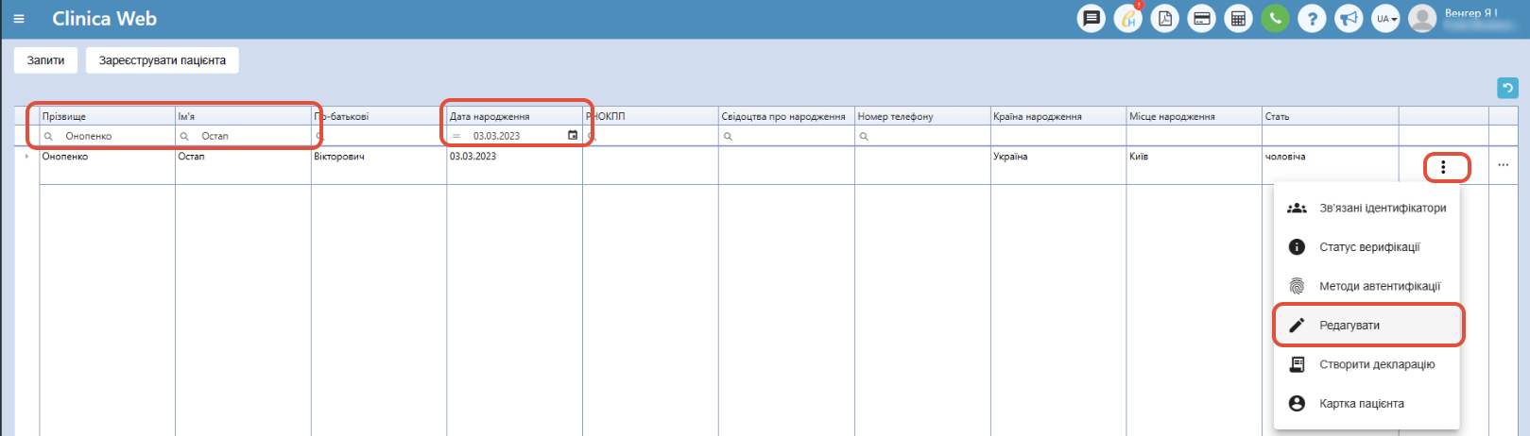Click the Запити button
The image size is (1530, 436).
coord(45,60)
